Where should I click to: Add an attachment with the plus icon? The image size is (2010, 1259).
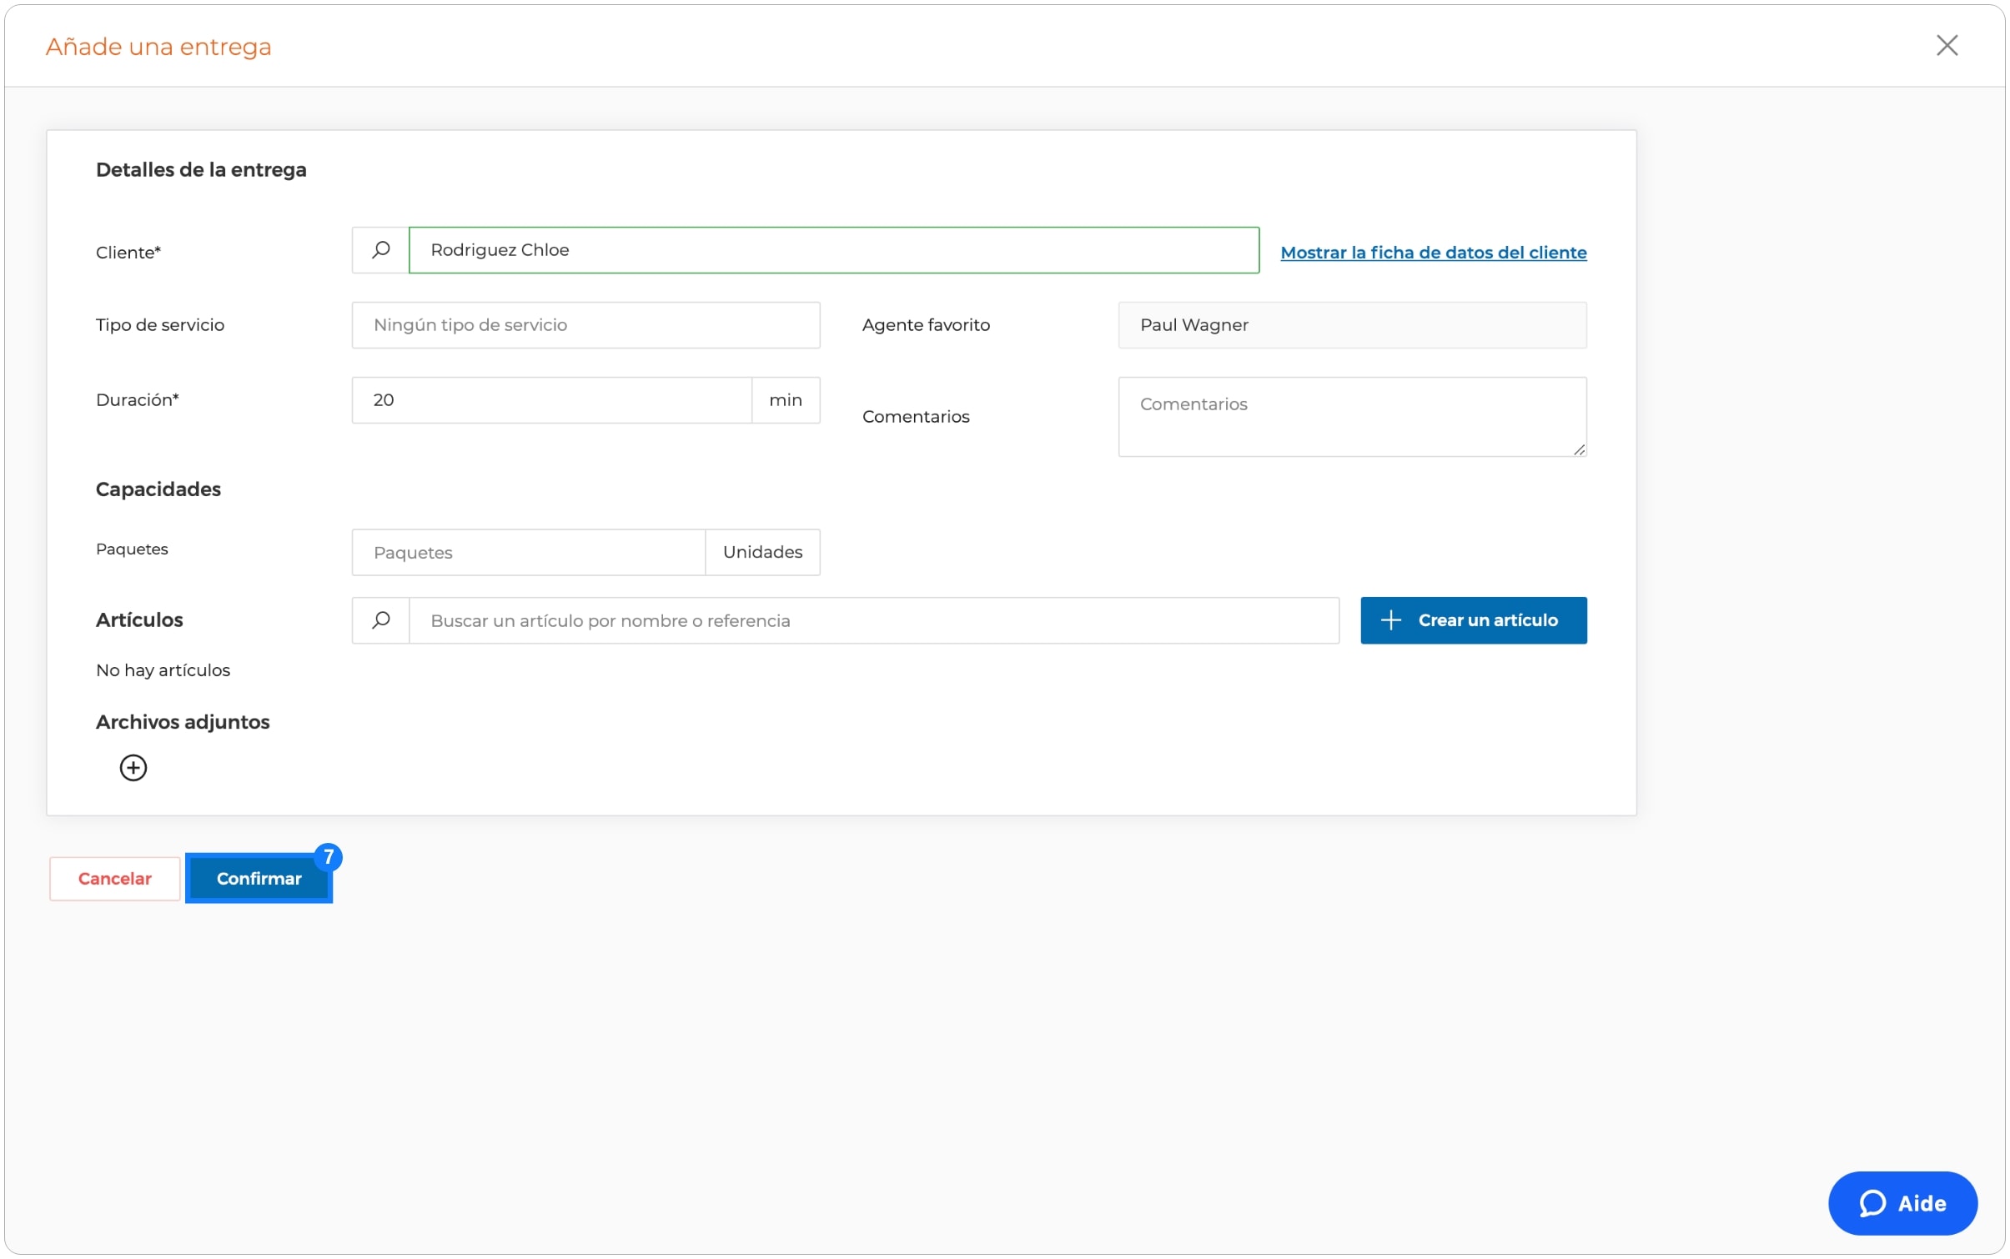point(133,768)
